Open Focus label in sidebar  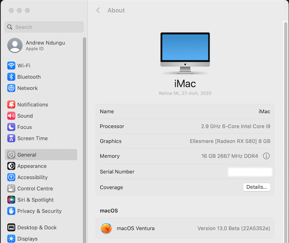25,127
